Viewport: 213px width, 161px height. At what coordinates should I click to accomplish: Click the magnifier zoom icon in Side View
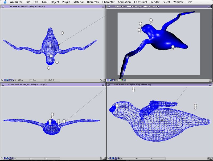point(208,158)
